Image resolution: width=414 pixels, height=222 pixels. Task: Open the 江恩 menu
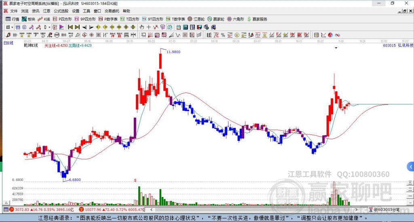[x=46, y=11]
